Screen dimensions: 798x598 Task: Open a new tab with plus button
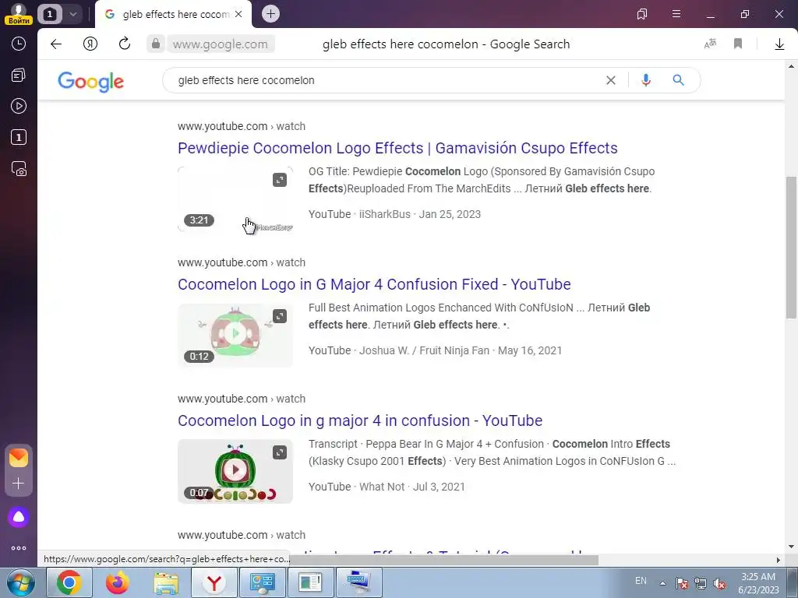270,14
